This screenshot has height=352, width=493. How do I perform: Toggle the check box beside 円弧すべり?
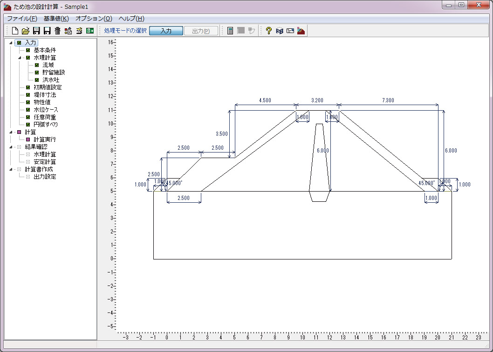tap(28, 125)
